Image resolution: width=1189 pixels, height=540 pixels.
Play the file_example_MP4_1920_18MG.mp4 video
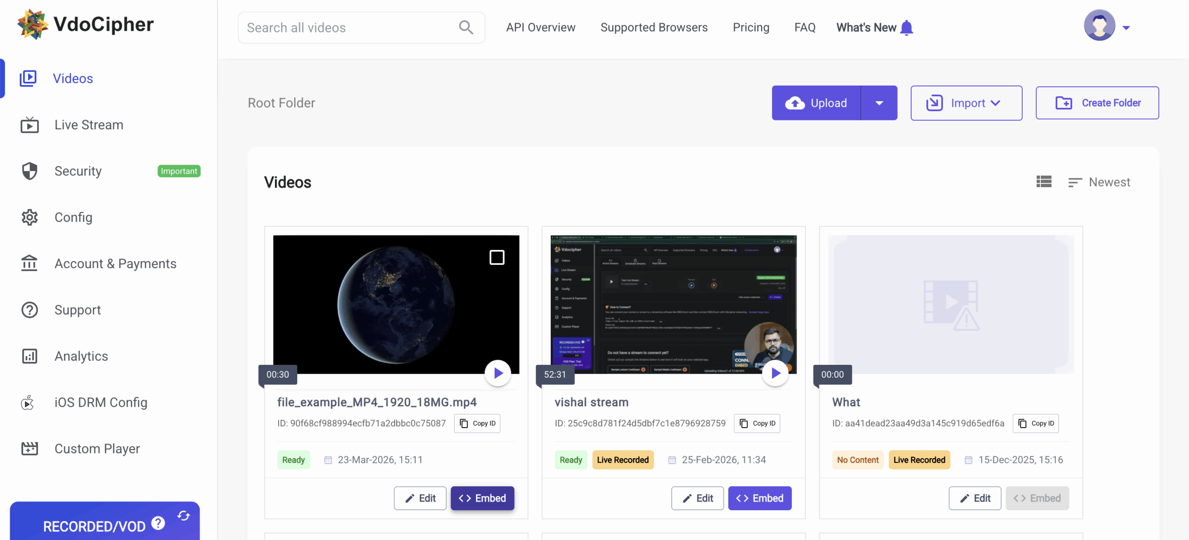tap(498, 373)
